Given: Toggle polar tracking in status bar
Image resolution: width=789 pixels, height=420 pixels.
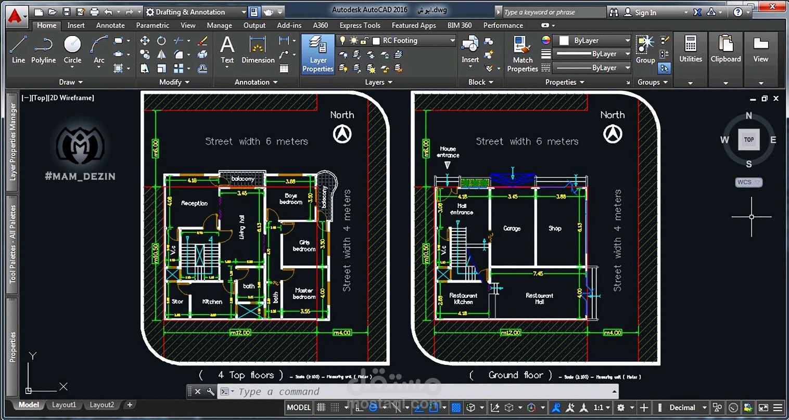Looking at the screenshot, I should click(373, 408).
